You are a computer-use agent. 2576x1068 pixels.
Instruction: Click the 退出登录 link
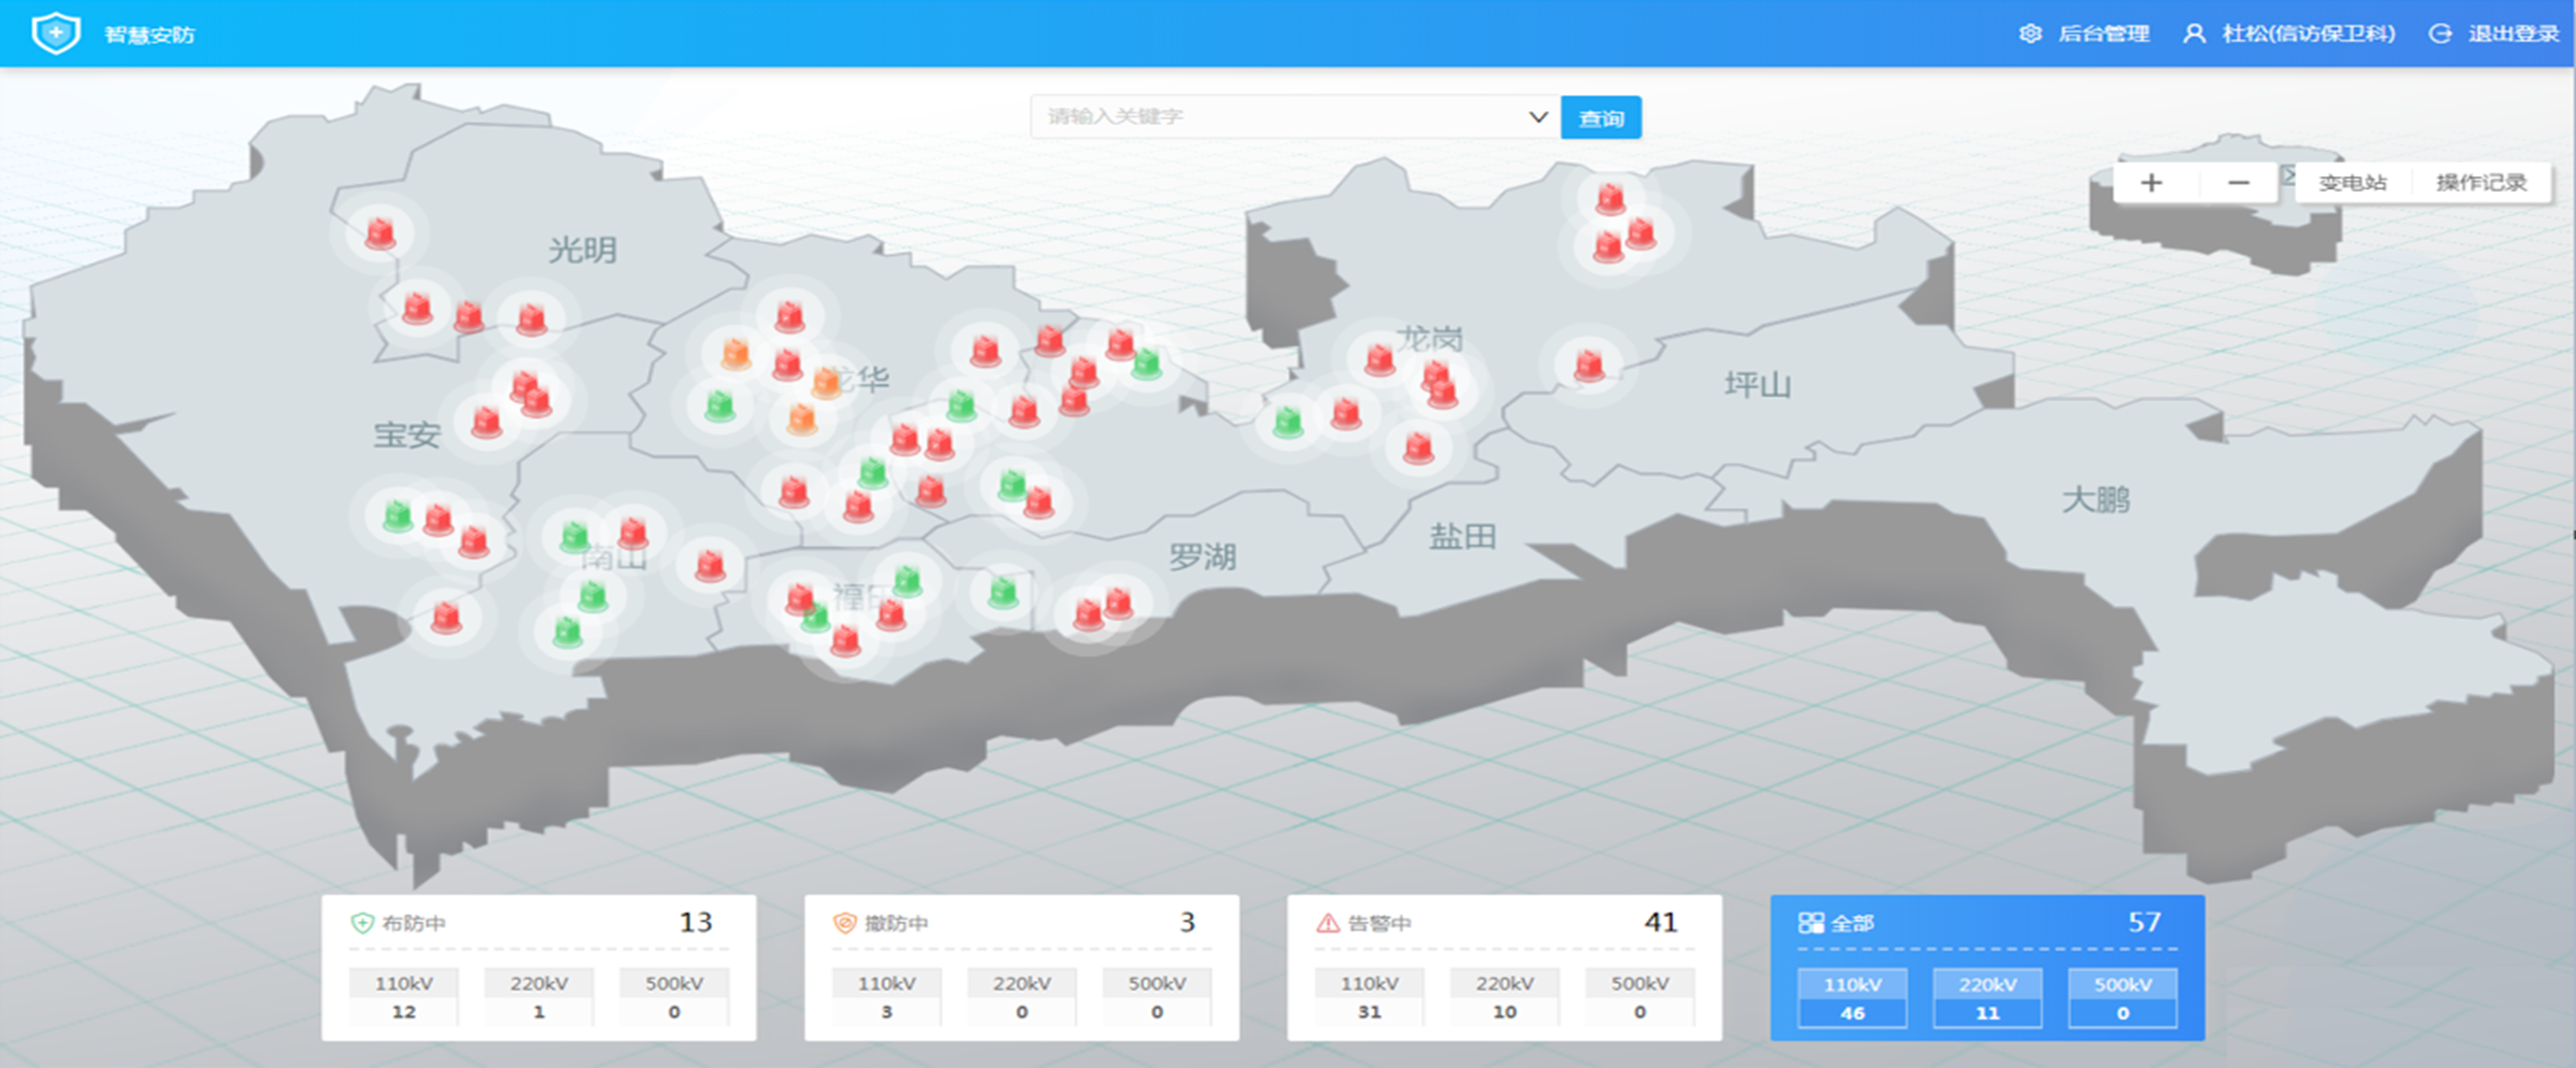(2513, 33)
